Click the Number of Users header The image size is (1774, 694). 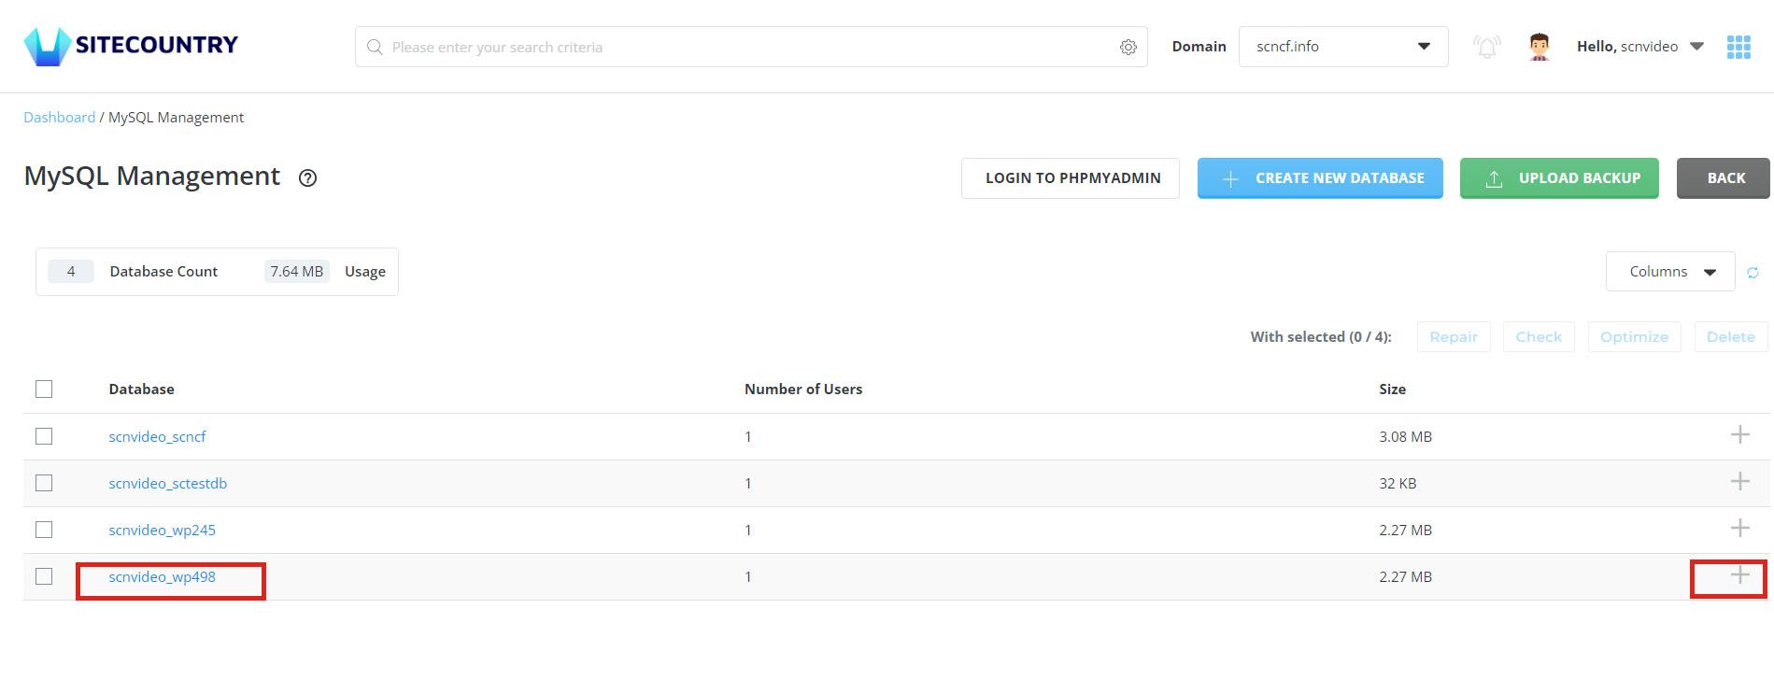[x=803, y=389]
